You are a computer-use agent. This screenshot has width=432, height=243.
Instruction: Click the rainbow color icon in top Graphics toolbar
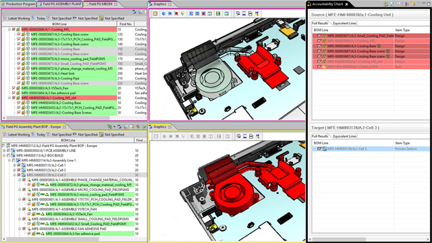[218, 13]
